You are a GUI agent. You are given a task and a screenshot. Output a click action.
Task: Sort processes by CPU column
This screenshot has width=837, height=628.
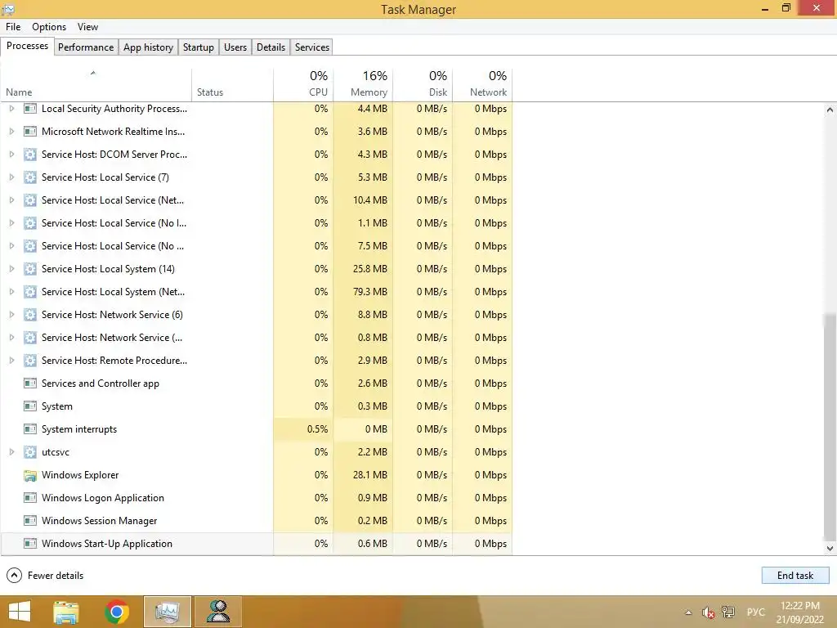point(303,85)
